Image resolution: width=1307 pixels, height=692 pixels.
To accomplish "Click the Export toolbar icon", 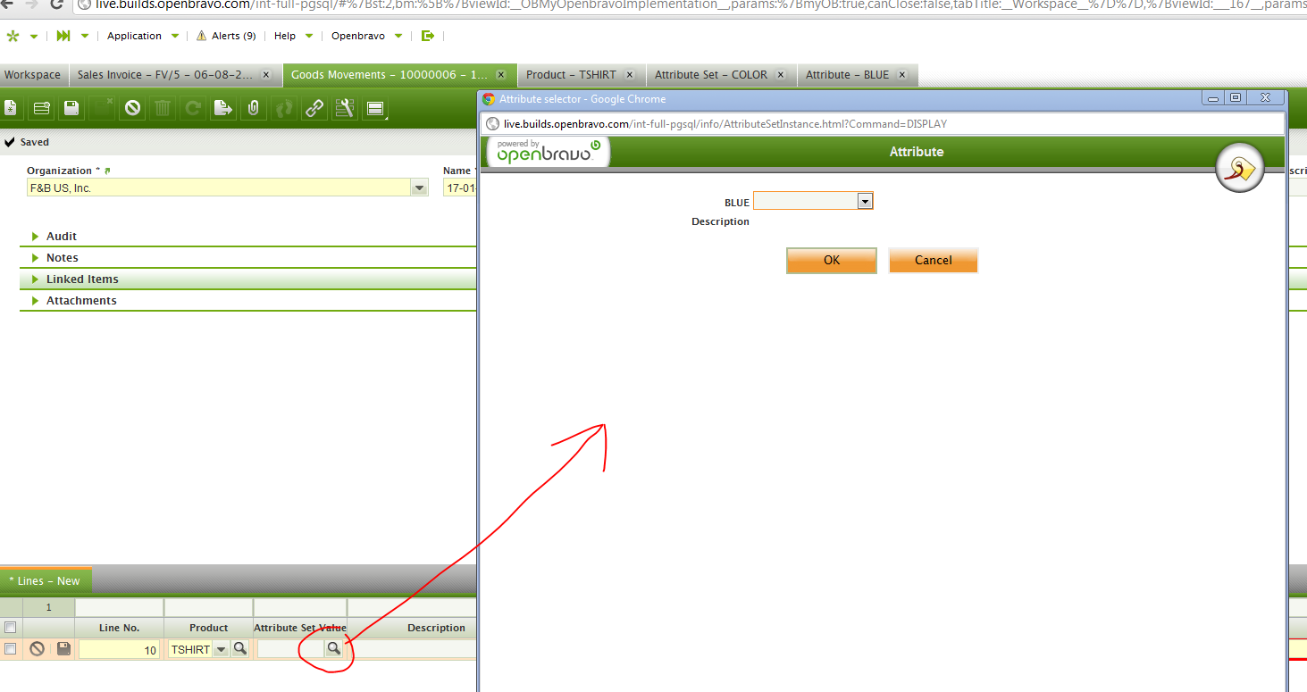I will point(222,109).
